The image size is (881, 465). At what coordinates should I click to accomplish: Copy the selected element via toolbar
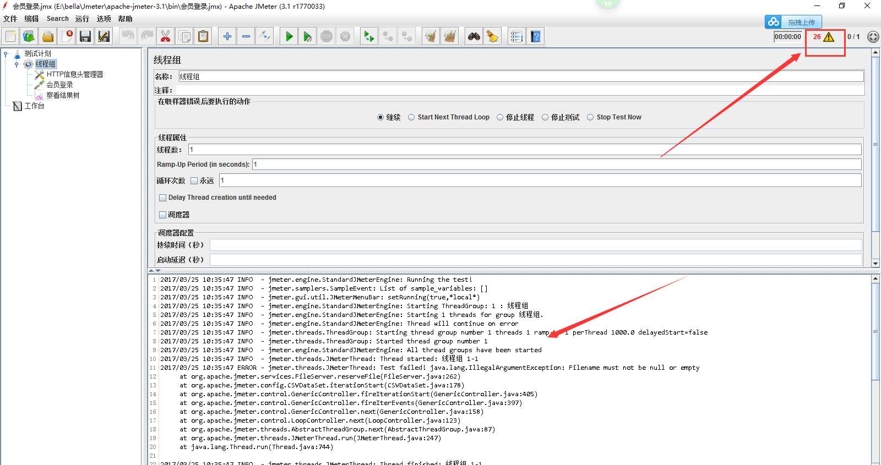pyautogui.click(x=184, y=36)
